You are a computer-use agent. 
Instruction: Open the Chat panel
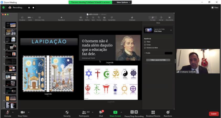tap(101, 112)
